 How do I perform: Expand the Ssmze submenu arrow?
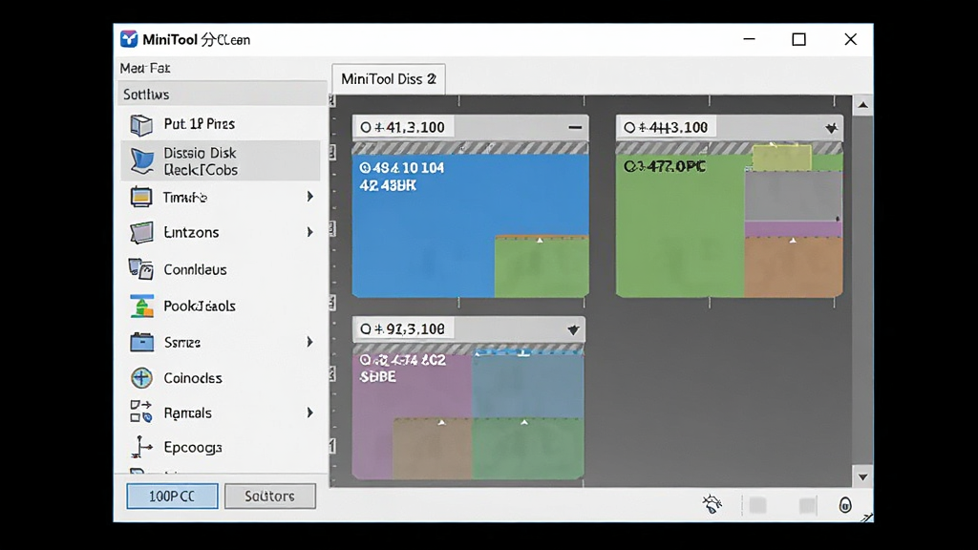click(310, 342)
